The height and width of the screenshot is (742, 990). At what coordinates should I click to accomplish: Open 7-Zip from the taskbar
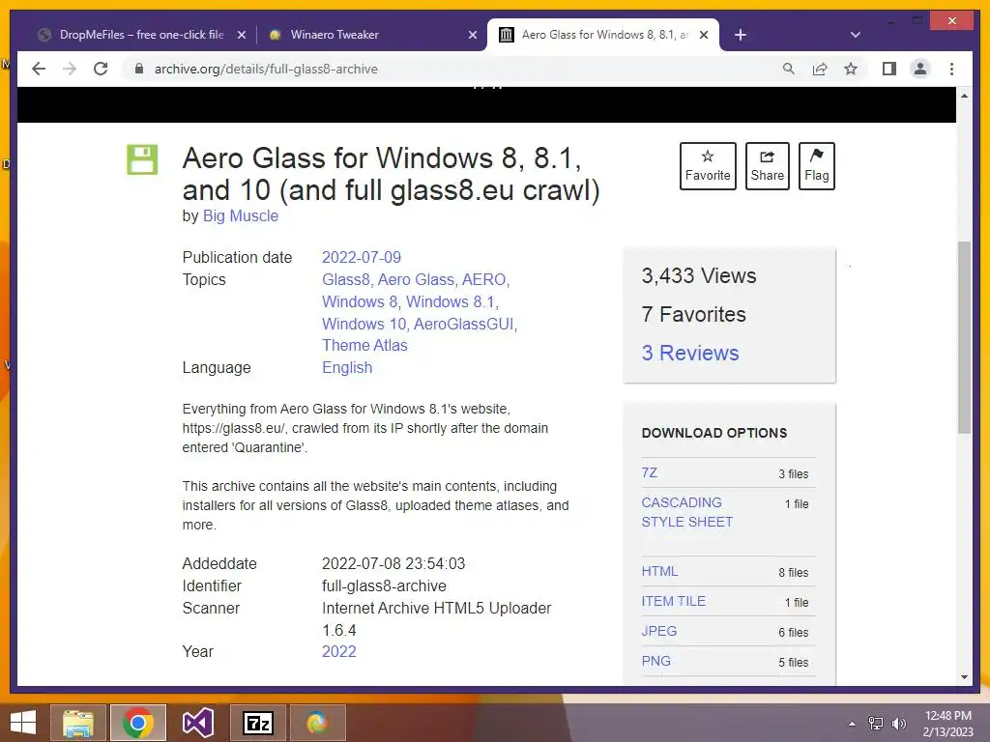pyautogui.click(x=258, y=723)
